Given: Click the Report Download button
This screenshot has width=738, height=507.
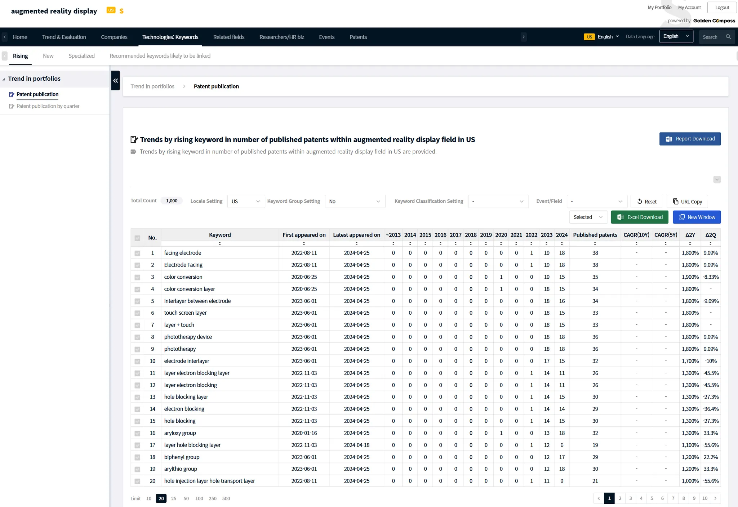Looking at the screenshot, I should point(690,139).
